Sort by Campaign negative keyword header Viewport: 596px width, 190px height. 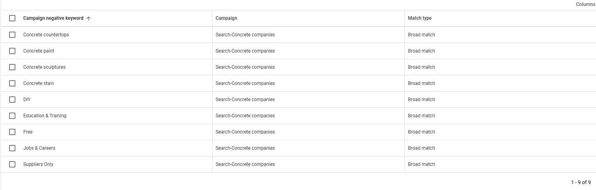(x=53, y=18)
